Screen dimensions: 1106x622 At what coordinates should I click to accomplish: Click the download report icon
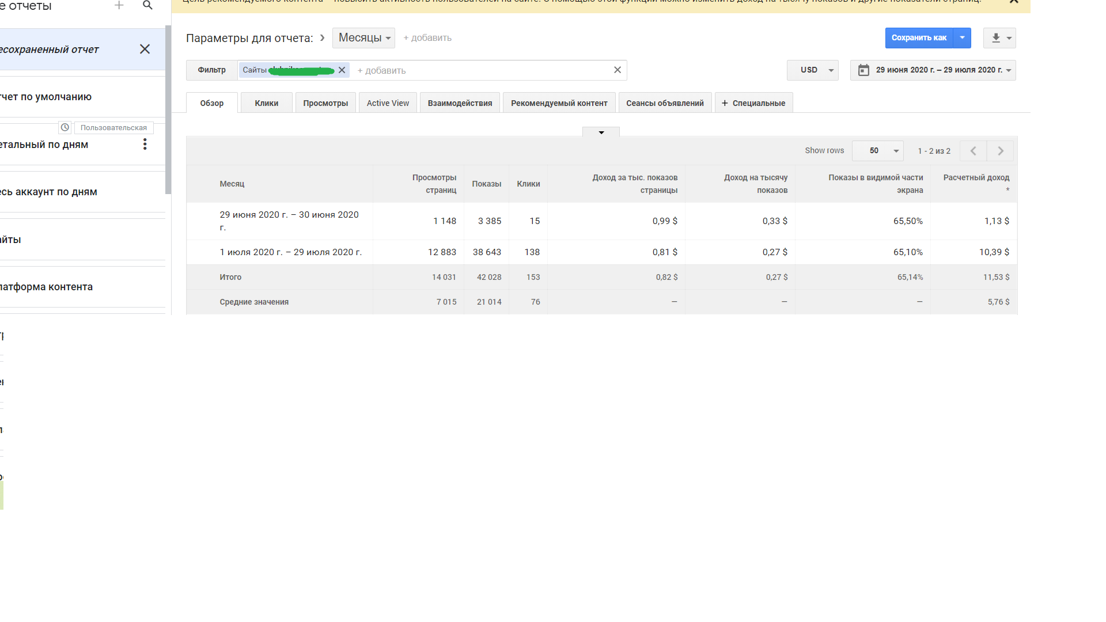(x=995, y=38)
